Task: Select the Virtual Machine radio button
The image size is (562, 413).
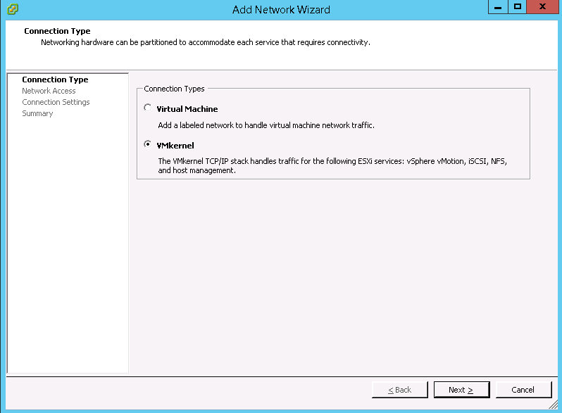Action: pos(147,108)
